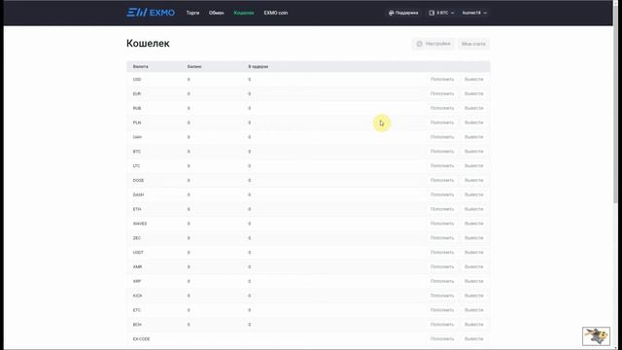
Task: Click the Валюта column header
Action: 140,67
